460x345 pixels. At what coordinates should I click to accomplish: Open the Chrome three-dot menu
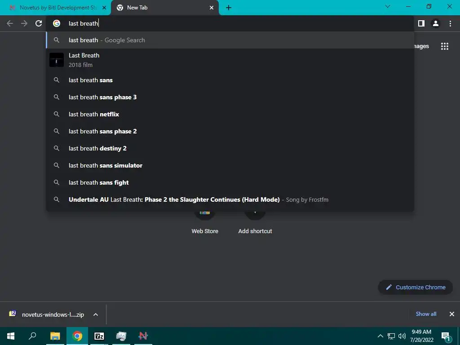(x=450, y=23)
